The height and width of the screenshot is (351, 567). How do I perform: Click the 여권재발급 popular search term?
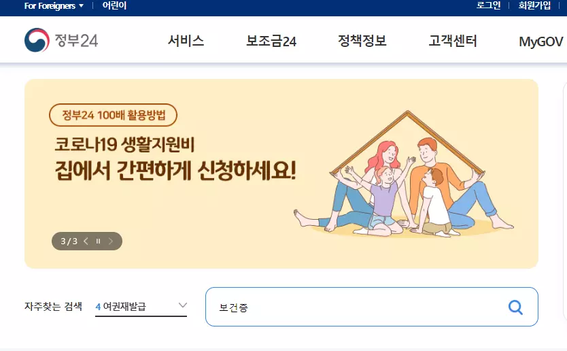pos(124,307)
